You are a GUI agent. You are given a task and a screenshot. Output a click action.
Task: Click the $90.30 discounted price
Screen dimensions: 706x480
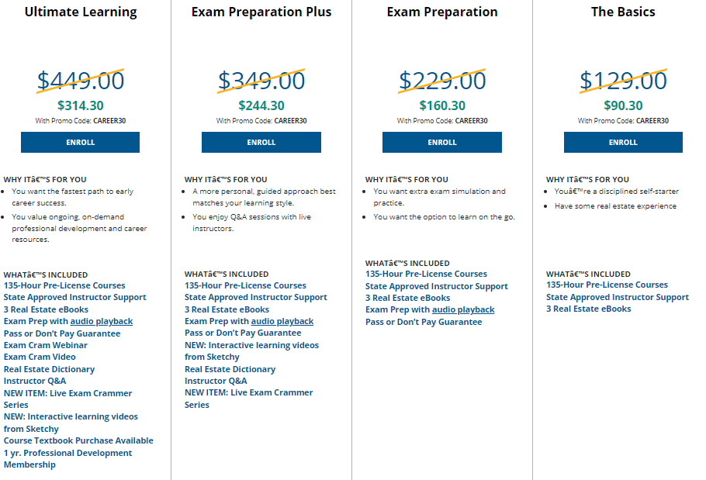tap(623, 105)
